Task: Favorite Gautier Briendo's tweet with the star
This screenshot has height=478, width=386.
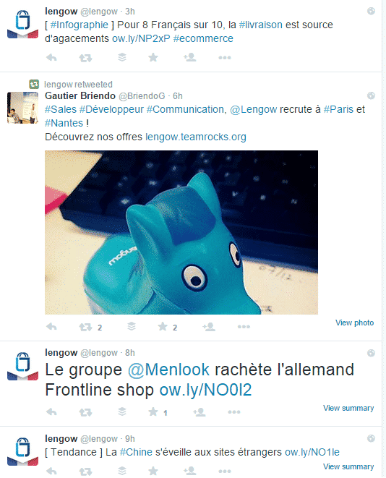Action: [163, 326]
